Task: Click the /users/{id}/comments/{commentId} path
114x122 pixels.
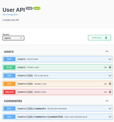Action: (x=40, y=117)
